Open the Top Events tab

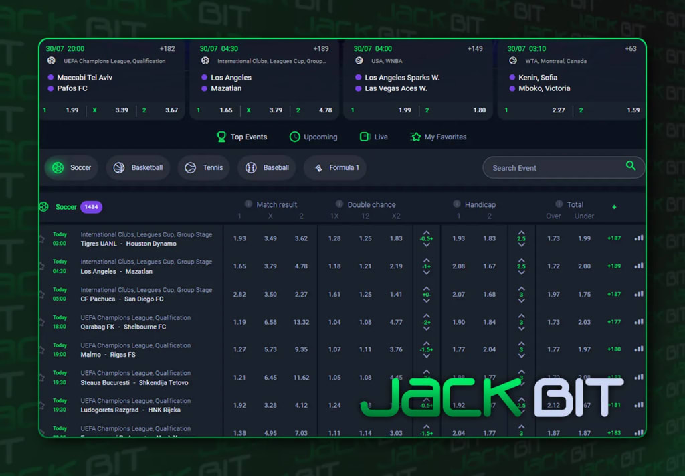[x=242, y=137]
